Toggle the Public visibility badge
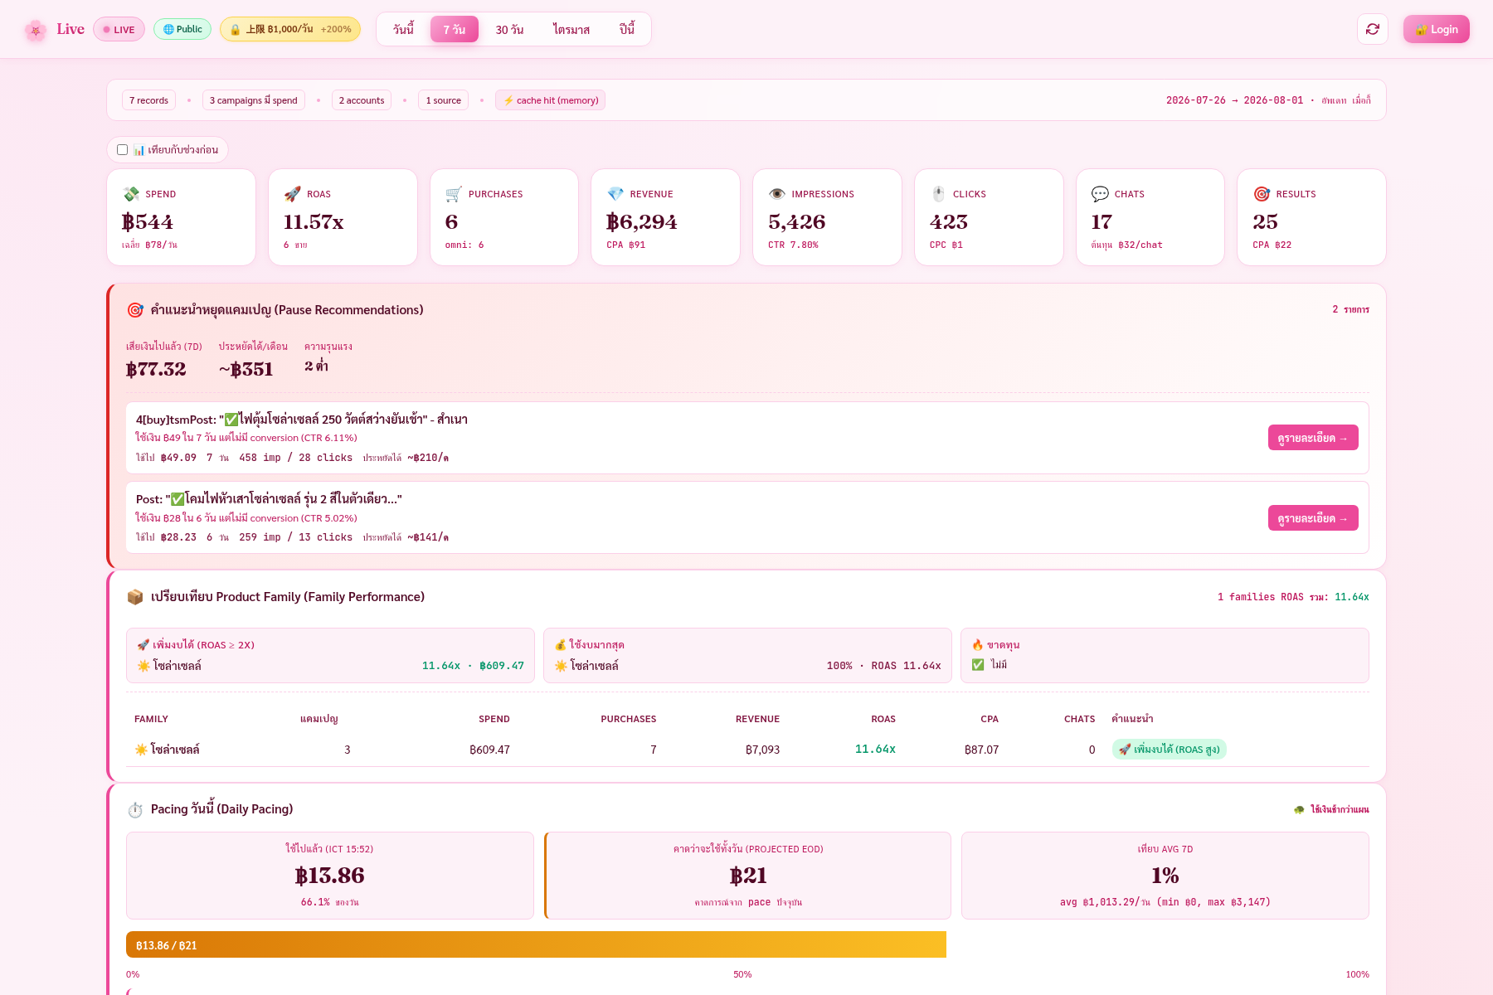This screenshot has width=1493, height=995. (x=182, y=29)
